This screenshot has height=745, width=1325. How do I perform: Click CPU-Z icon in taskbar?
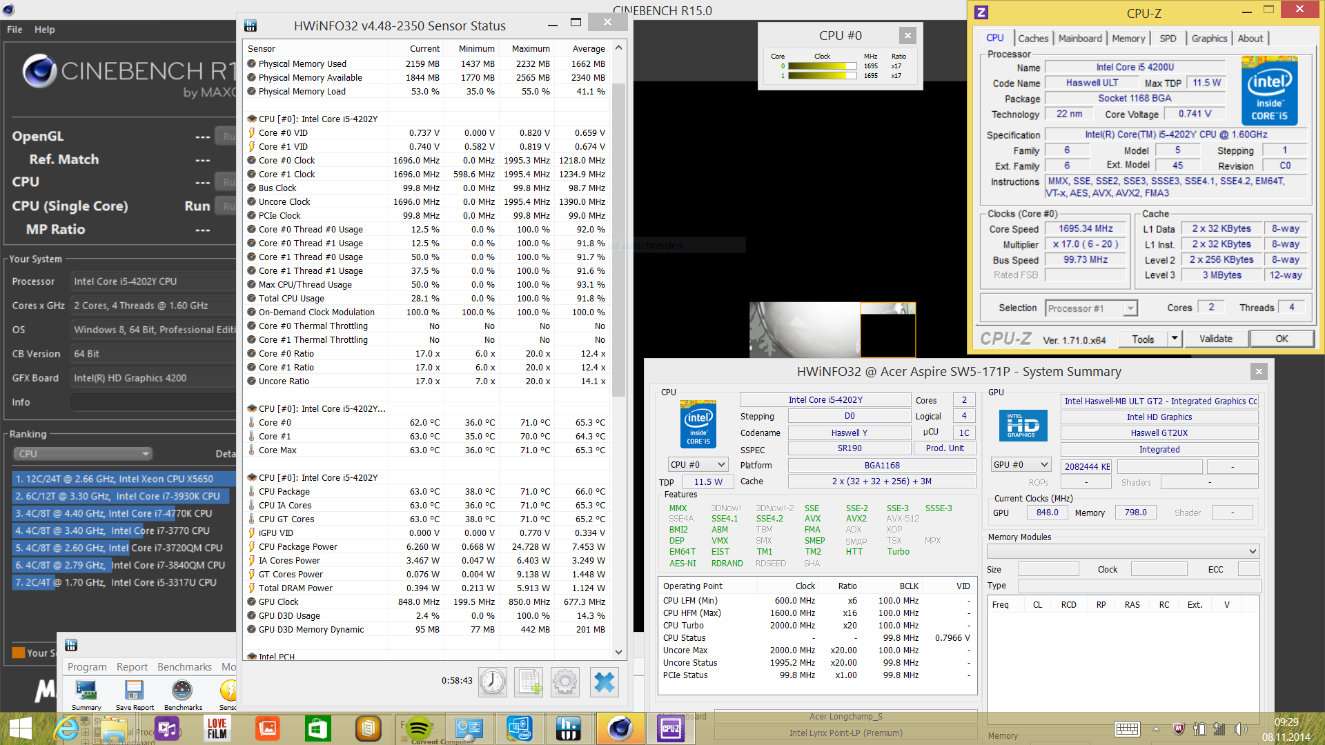click(x=670, y=728)
